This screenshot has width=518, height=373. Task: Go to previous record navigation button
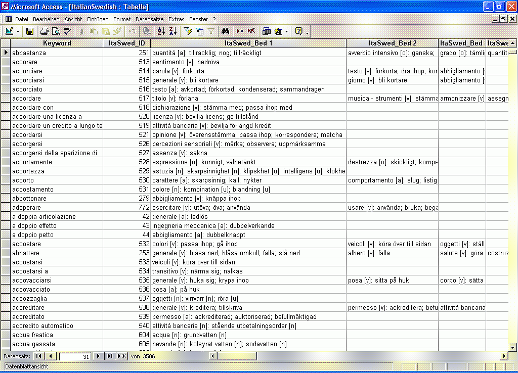point(50,356)
